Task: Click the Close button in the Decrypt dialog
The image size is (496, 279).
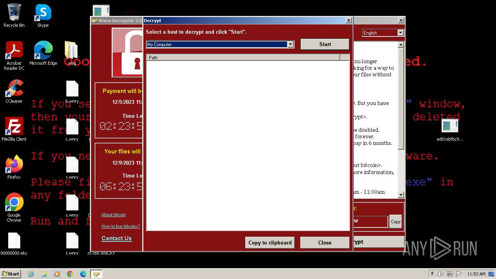Action: tap(325, 243)
